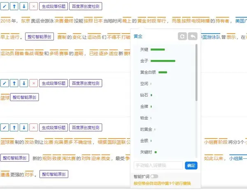The width and height of the screenshot is (247, 190).
Task: Run 百度原创度检测 on the 2018年 paragraph
Action: [x=86, y=6]
